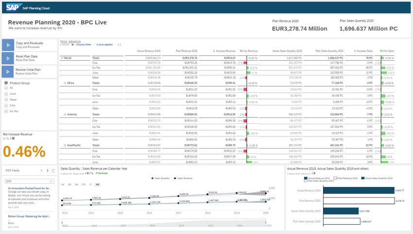The width and height of the screenshot is (413, 234).
Task: Open the SAP RSS feed source dropdown
Action: tap(30, 181)
